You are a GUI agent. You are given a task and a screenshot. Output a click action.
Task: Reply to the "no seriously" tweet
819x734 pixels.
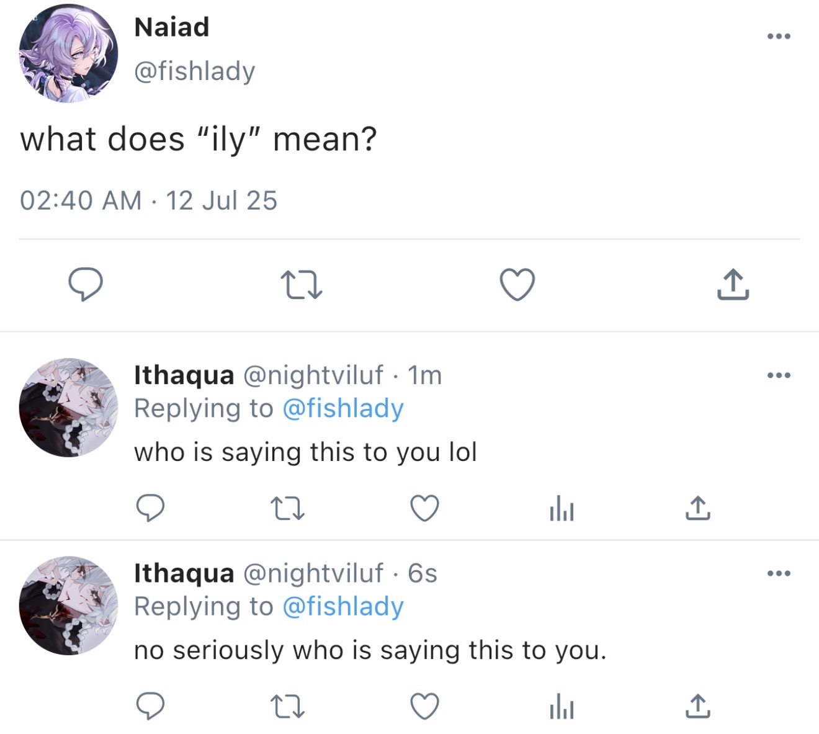click(x=150, y=706)
